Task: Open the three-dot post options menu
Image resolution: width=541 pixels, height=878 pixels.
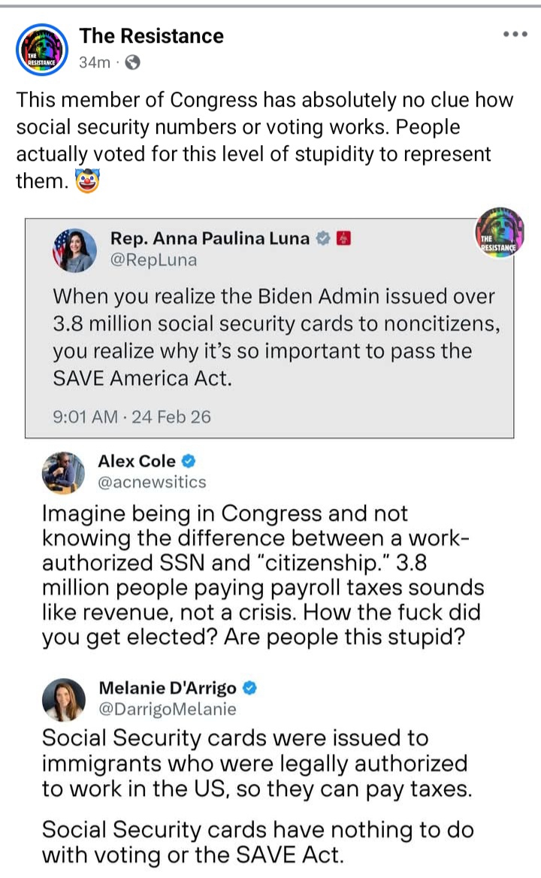Action: pos(515,35)
